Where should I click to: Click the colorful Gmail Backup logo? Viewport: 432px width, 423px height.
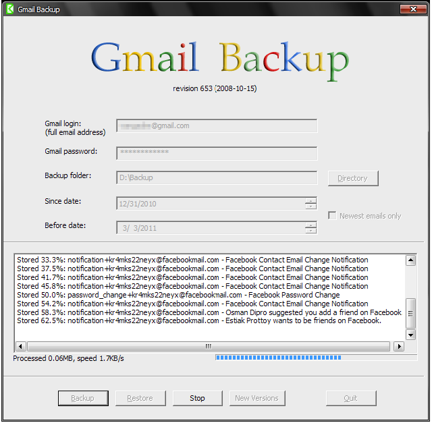(x=220, y=60)
